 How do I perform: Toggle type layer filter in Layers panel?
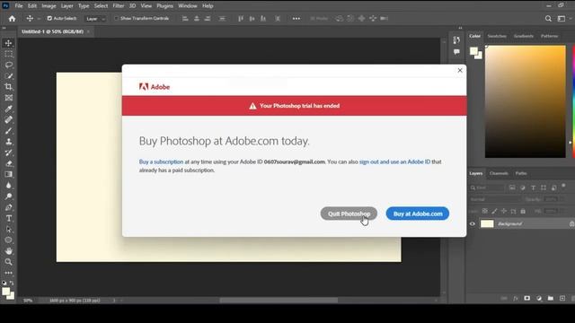pos(533,188)
